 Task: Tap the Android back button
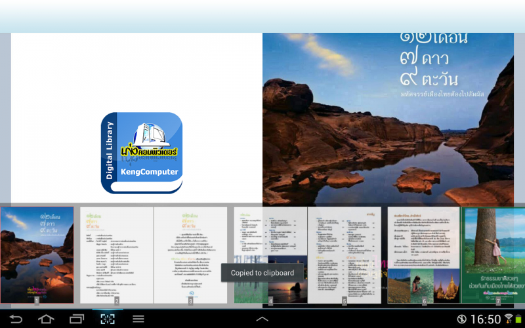pos(15,319)
